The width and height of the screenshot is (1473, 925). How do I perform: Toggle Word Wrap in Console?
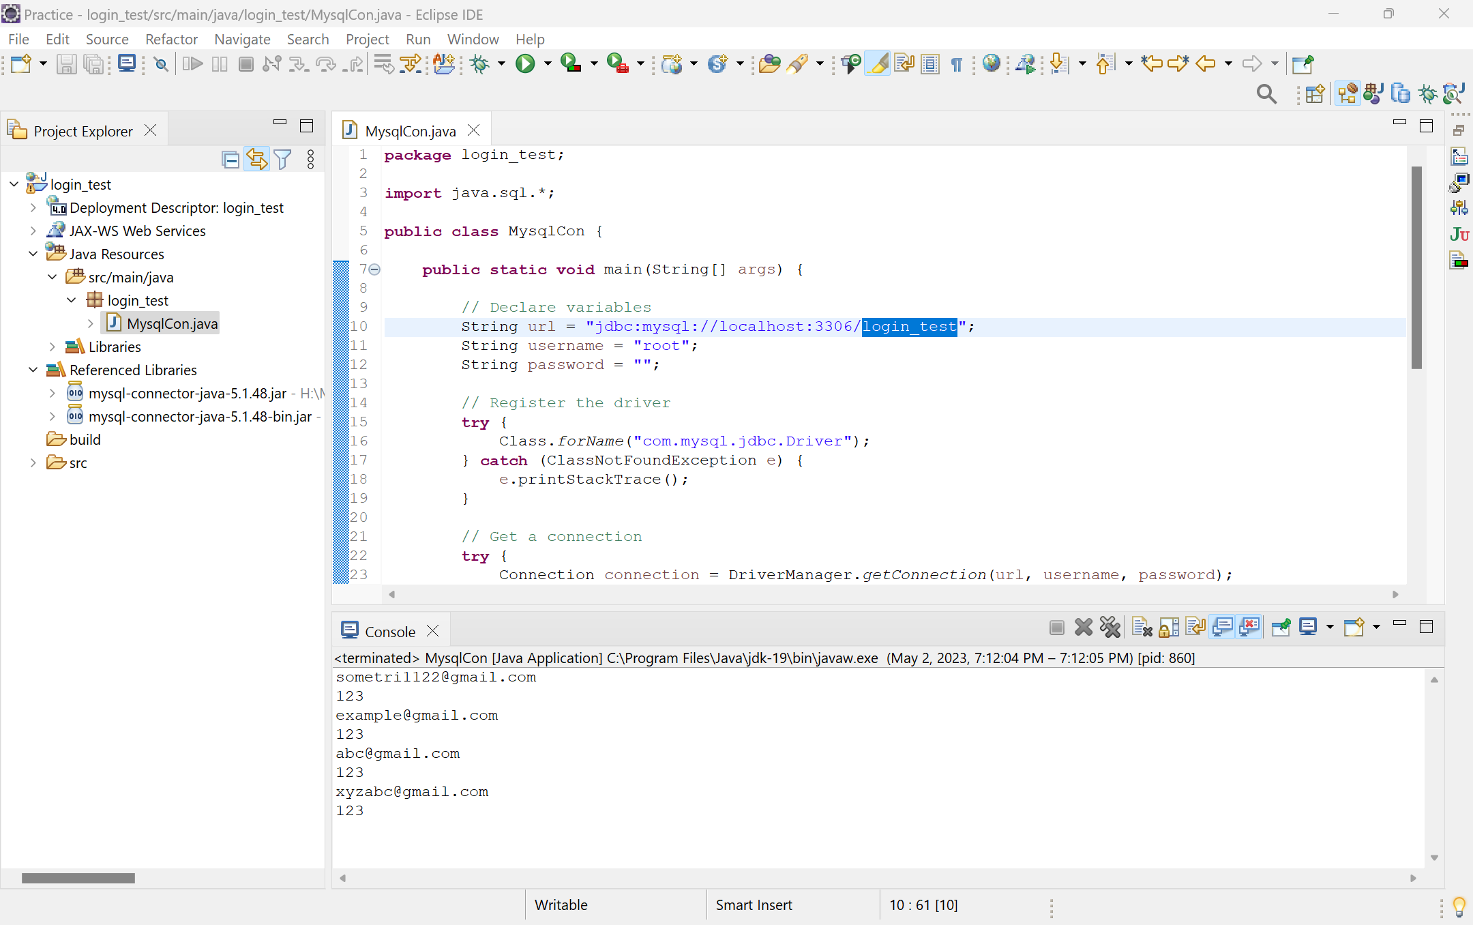pos(1195,627)
